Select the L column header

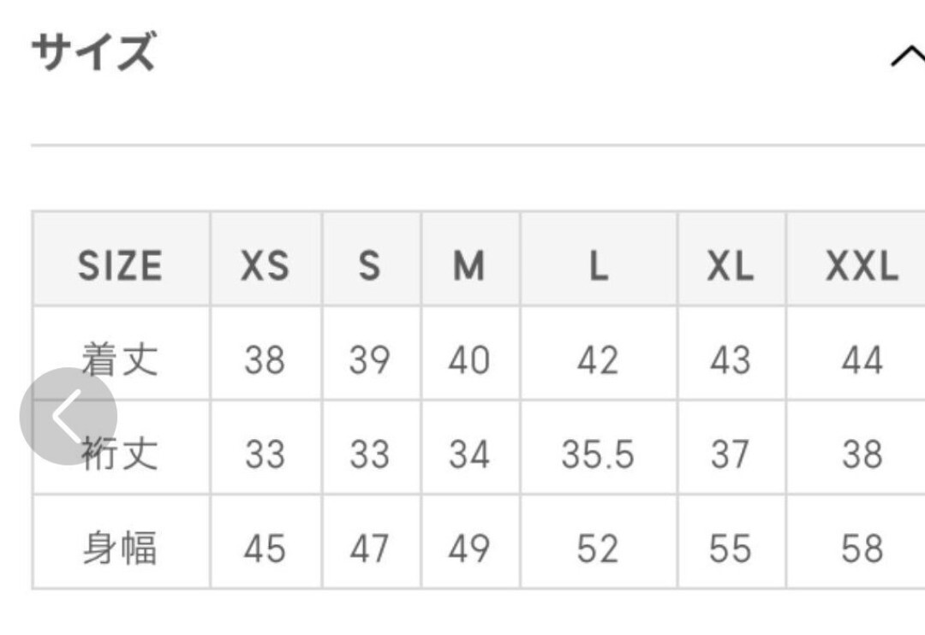(599, 265)
